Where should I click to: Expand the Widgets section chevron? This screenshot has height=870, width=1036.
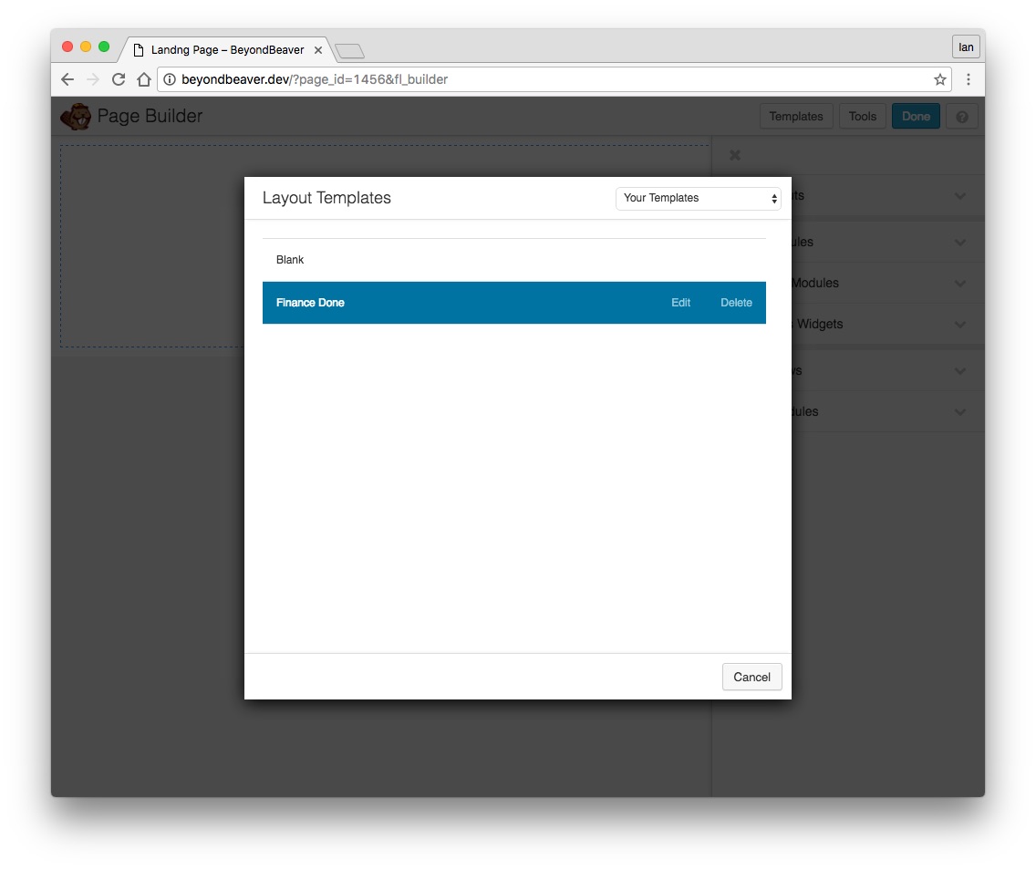[x=959, y=325]
